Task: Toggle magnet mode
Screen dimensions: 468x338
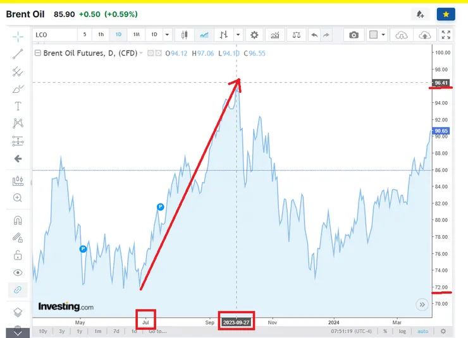Action: point(18,220)
